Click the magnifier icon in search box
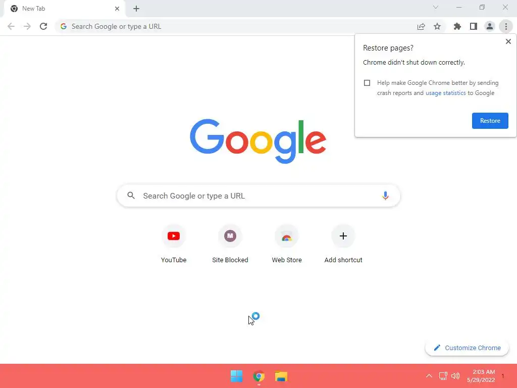 click(131, 196)
